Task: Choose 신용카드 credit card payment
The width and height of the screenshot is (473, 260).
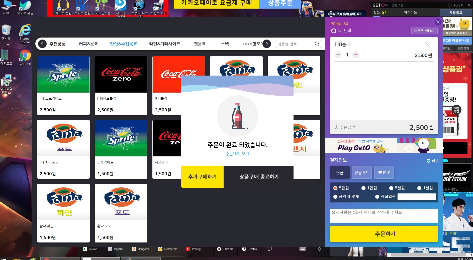Action: point(362,172)
